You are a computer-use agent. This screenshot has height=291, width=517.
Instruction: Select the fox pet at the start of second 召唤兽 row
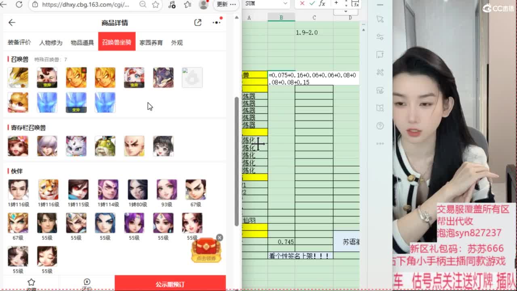point(18,102)
